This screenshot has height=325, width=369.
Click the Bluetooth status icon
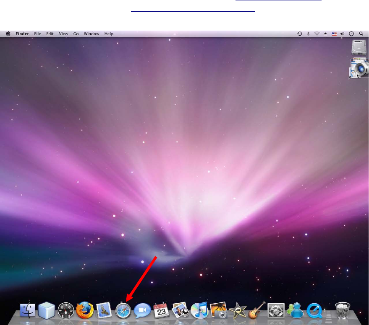tap(308, 34)
